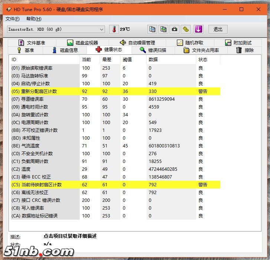
Task: Click the red cross 健康状态 icon
Action: tap(99, 49)
